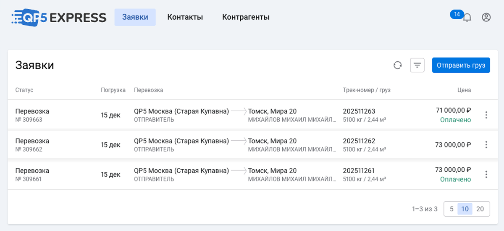Click 15 дек date in request 309663 row

[110, 115]
